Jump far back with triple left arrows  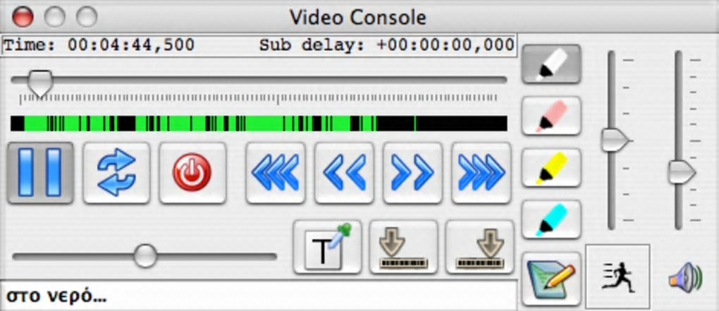(x=275, y=173)
